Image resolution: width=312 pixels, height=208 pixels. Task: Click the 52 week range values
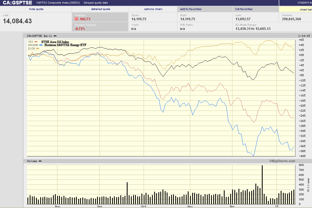click(253, 29)
